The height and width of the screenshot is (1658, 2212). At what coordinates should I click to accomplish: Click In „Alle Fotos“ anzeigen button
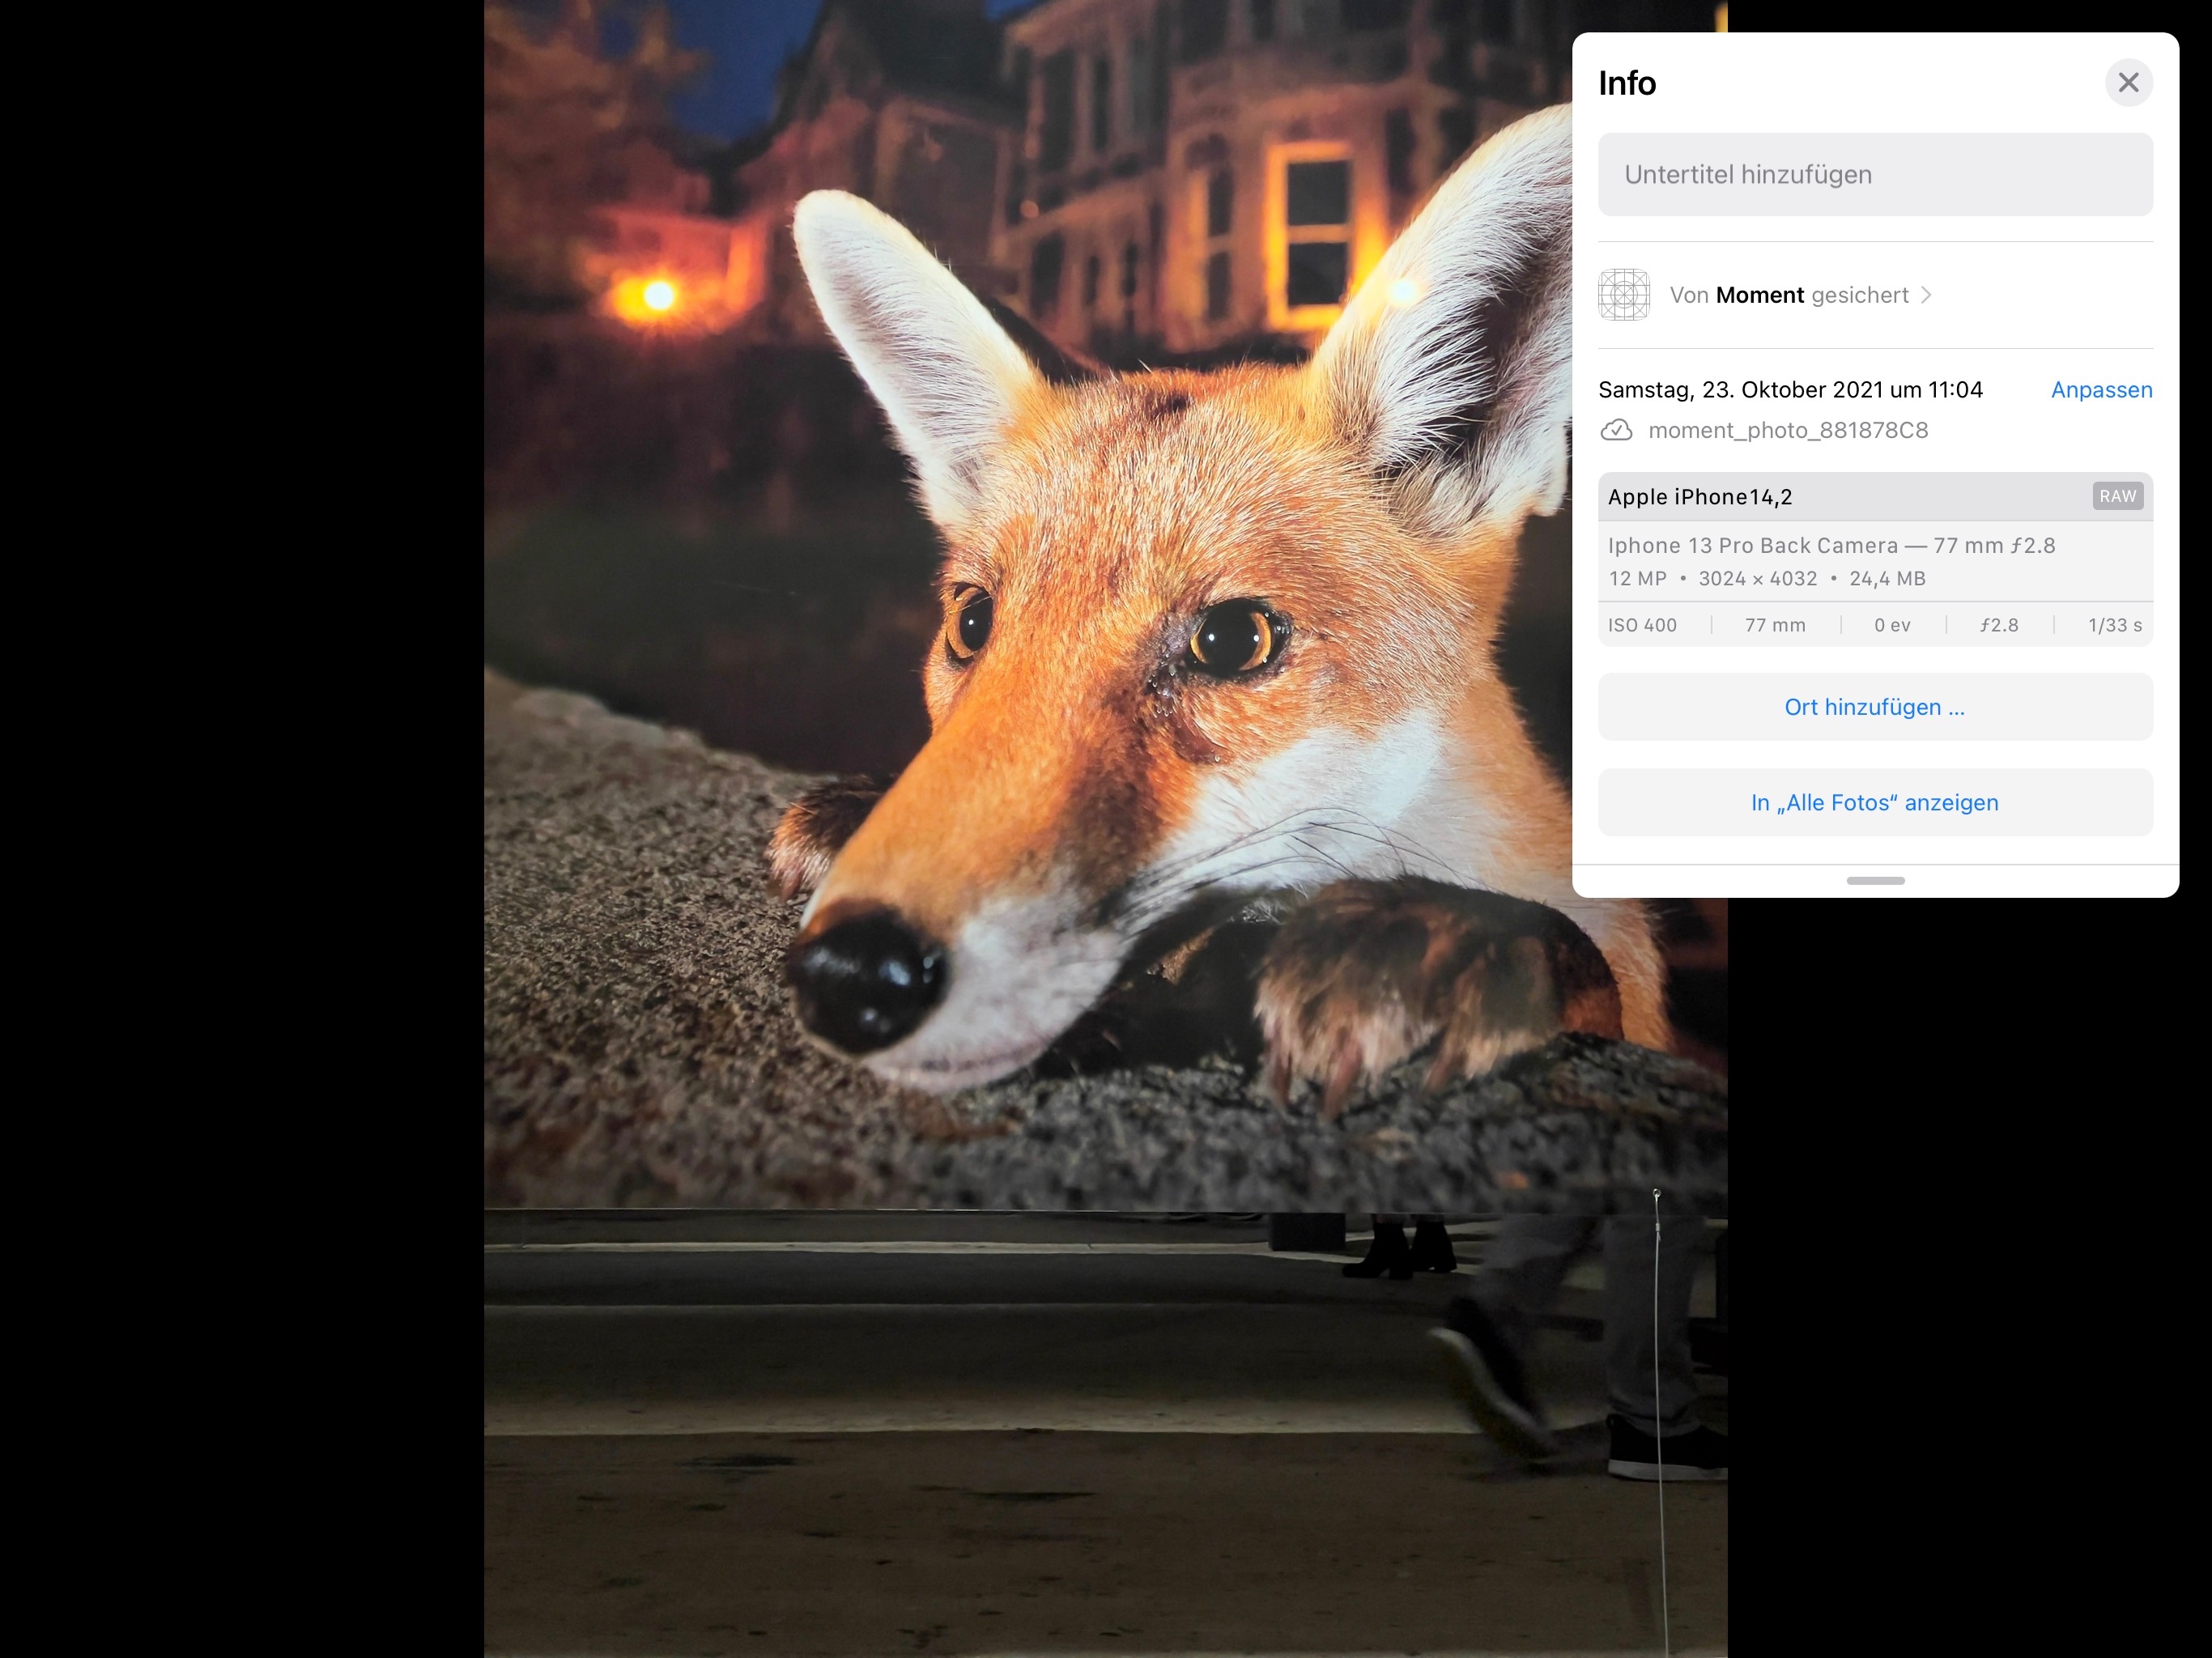(1874, 803)
